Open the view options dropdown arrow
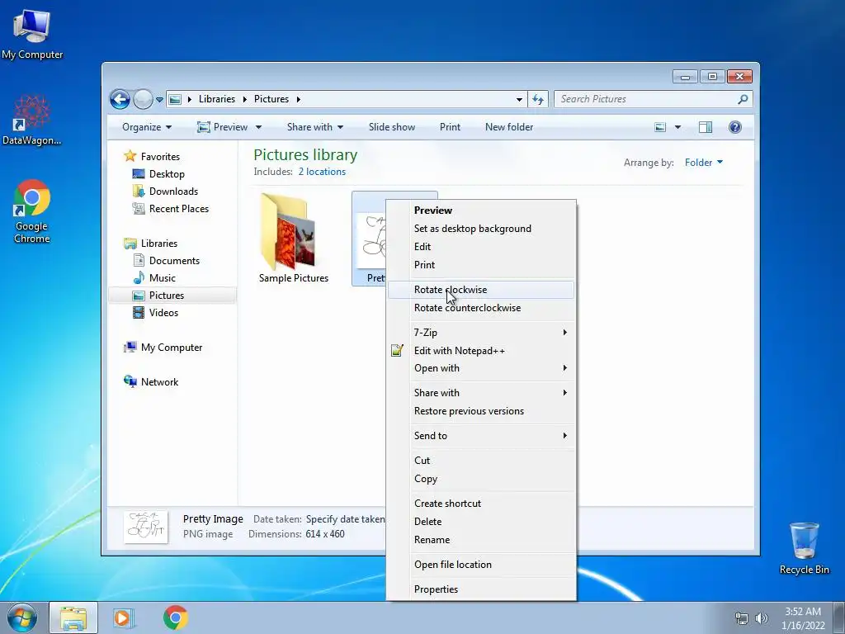845x634 pixels. [x=678, y=127]
